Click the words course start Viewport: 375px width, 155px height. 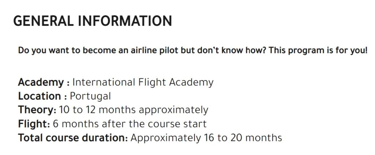(177, 124)
